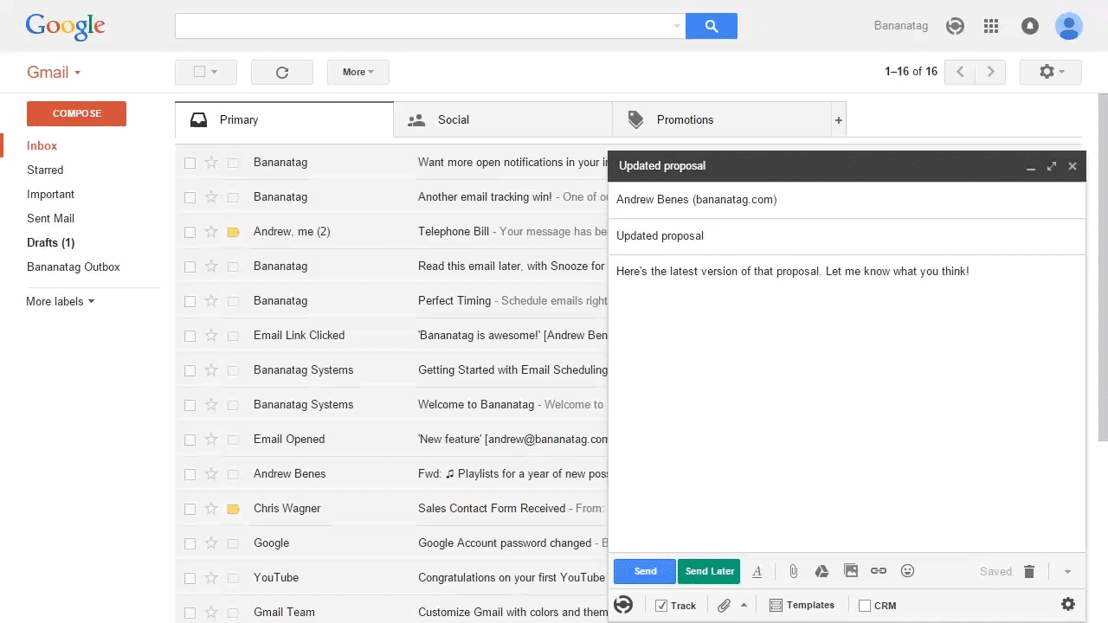Refresh the inbox
Viewport: 1108px width, 623px height.
(x=282, y=72)
